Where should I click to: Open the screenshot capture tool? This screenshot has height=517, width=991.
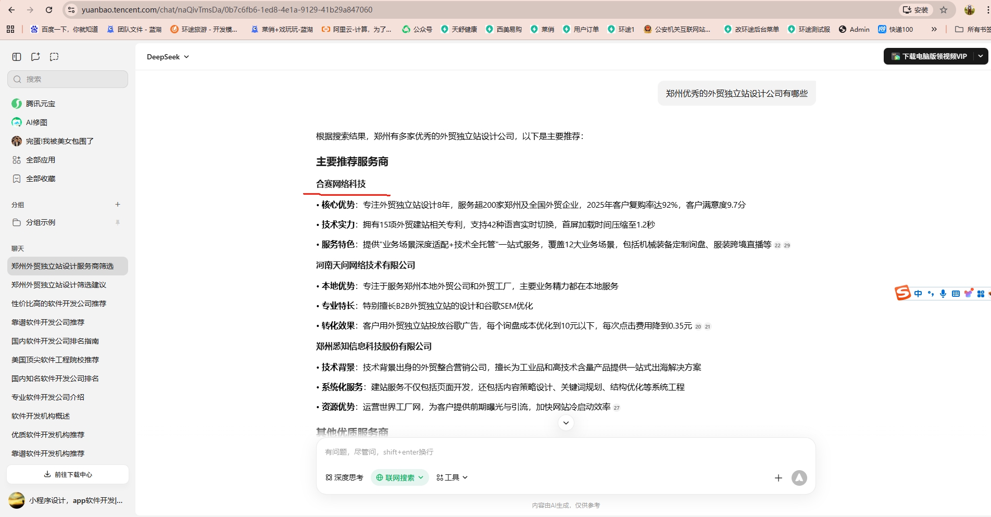tap(54, 56)
